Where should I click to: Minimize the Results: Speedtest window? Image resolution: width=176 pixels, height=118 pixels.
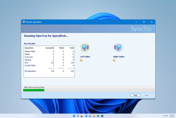(136, 22)
